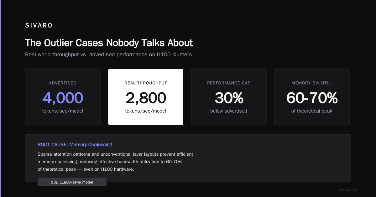376x197 pixels.
Task: Click the 60-70% utilization figure
Action: 312,98
